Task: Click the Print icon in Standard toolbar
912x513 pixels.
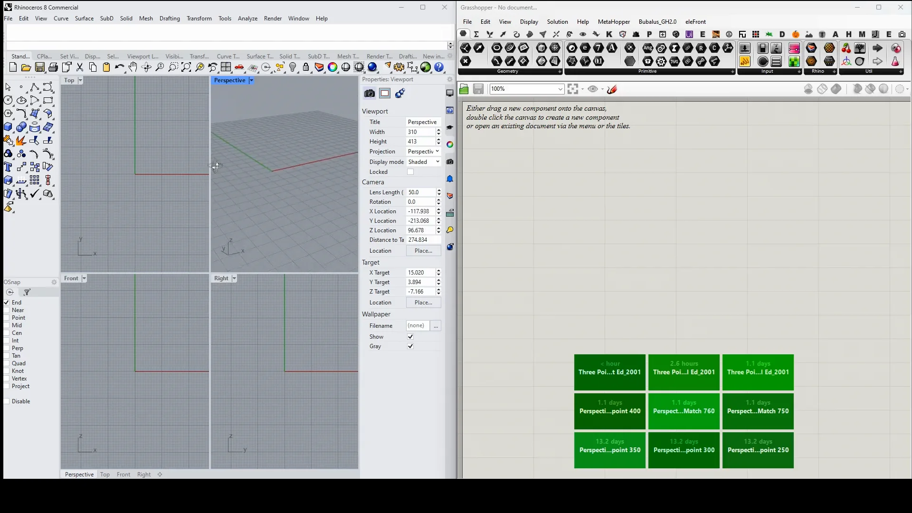Action: 53,67
